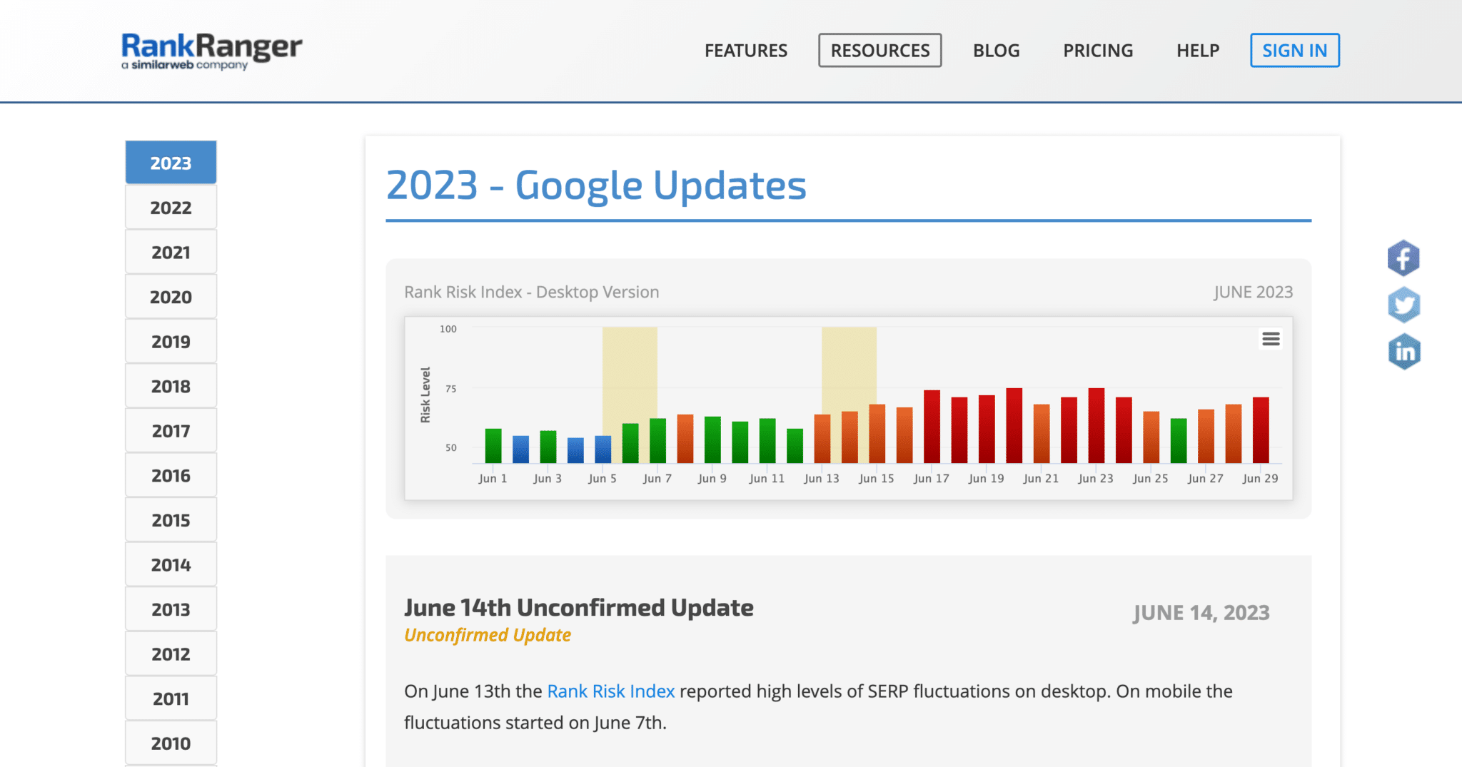Click the 'JUNE 2023' chart label

coord(1254,292)
